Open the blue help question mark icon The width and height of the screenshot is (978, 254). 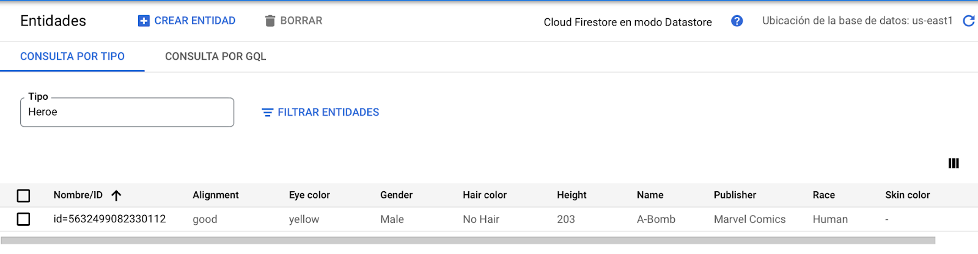[x=737, y=21]
